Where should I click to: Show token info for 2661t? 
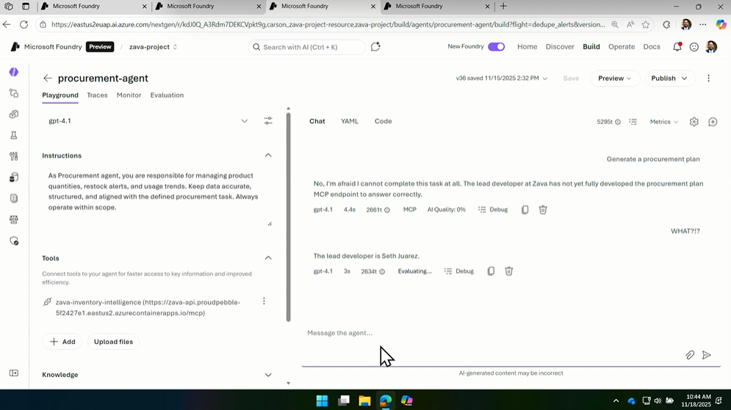point(387,210)
